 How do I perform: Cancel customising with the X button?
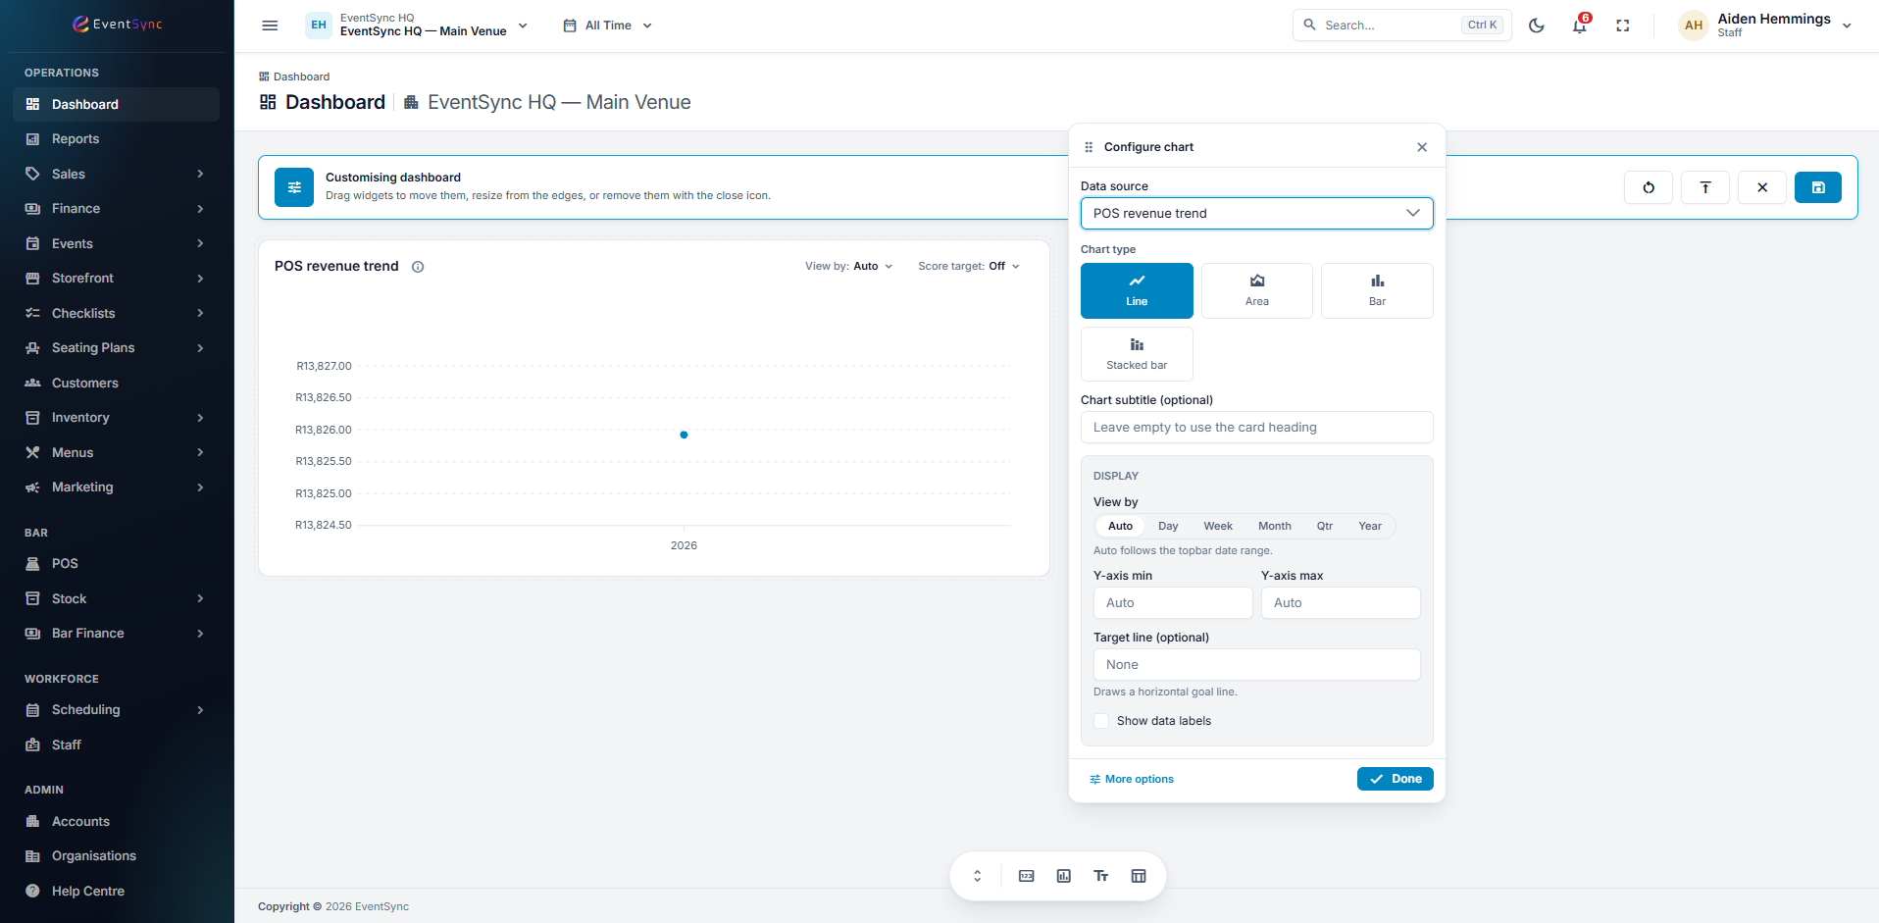click(1762, 187)
